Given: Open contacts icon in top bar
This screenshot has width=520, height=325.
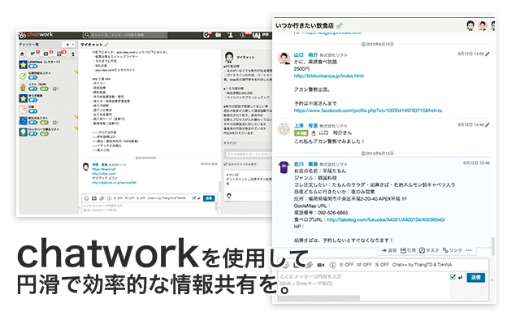Looking at the screenshot, I should 230,34.
